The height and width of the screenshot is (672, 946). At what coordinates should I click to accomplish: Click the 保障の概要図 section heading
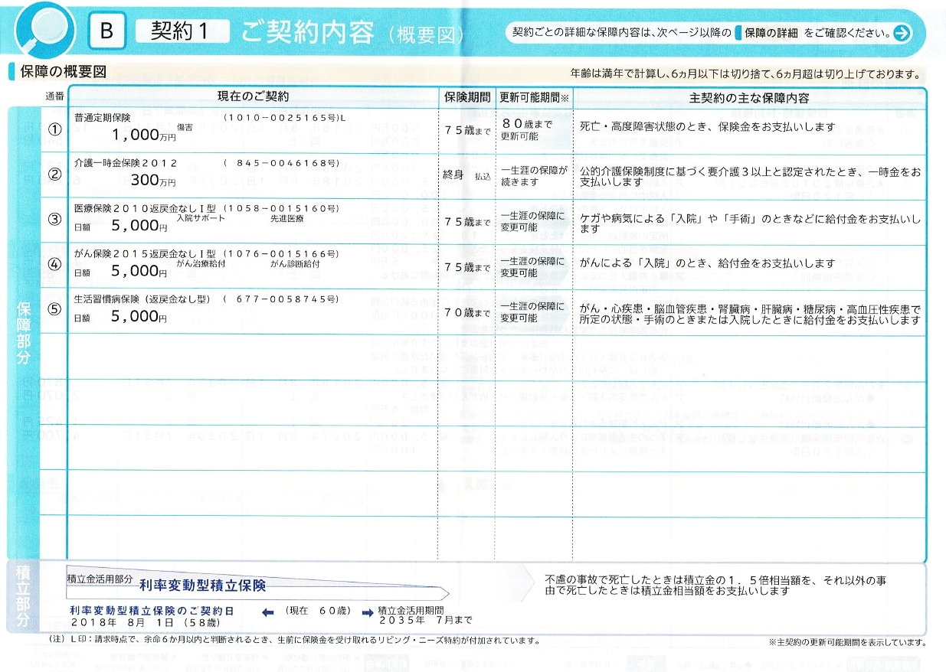pyautogui.click(x=61, y=72)
